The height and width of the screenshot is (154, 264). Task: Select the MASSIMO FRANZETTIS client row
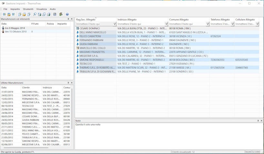tap(167, 52)
